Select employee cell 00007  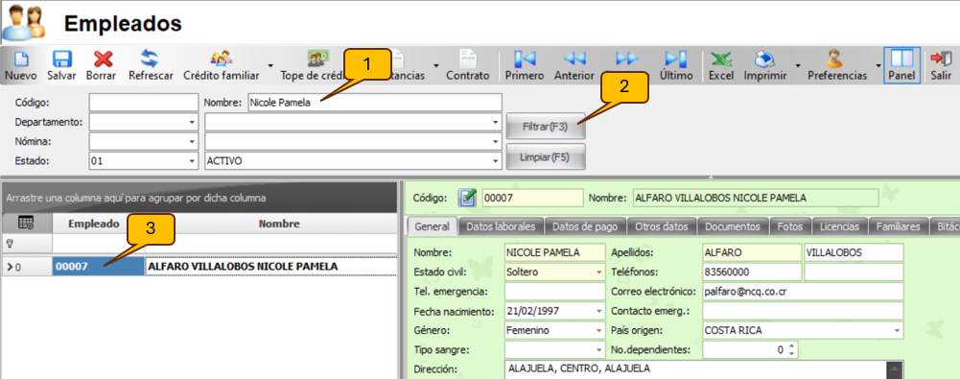click(98, 267)
